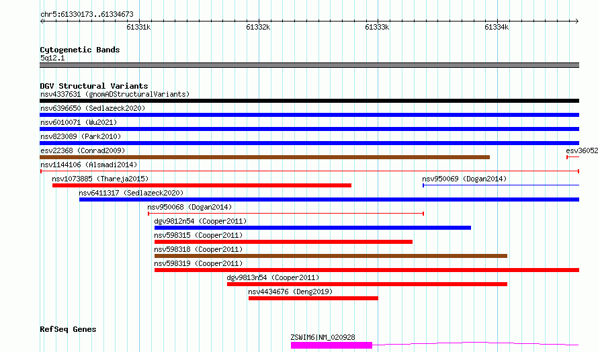Image resolution: width=598 pixels, height=352 pixels.
Task: Click the nsv598315 (Cooper2011) label
Action: [198, 235]
